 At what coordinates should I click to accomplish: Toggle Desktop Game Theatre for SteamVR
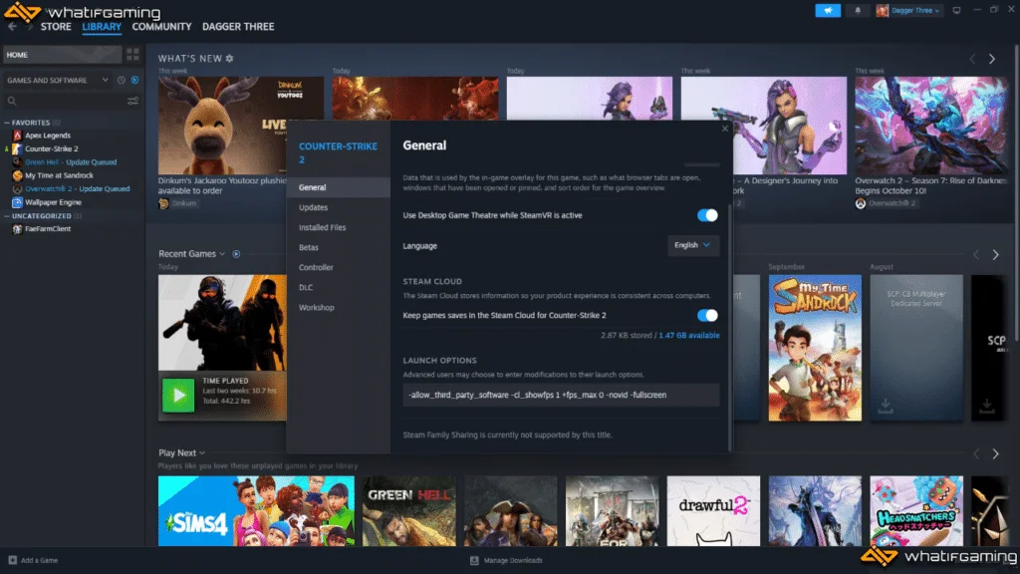click(707, 215)
